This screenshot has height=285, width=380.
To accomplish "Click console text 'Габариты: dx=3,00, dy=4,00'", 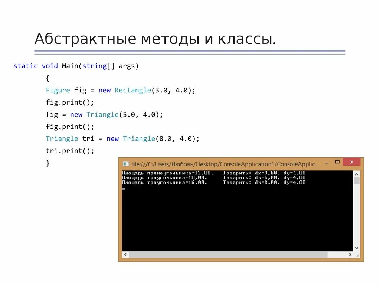I will [264, 173].
